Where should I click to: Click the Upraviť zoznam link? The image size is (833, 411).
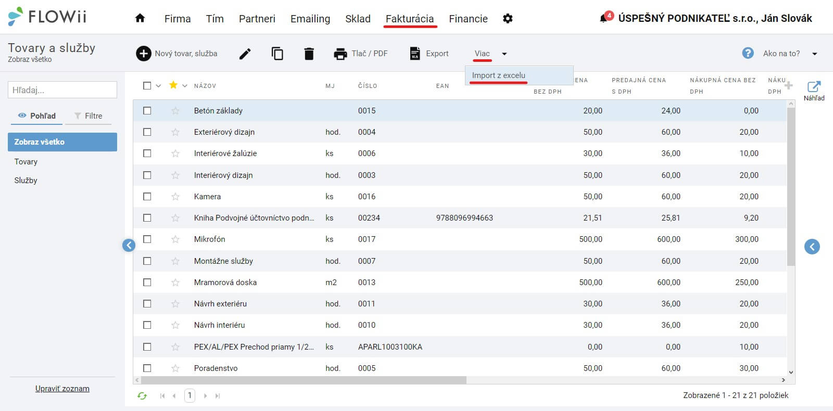[x=62, y=389]
